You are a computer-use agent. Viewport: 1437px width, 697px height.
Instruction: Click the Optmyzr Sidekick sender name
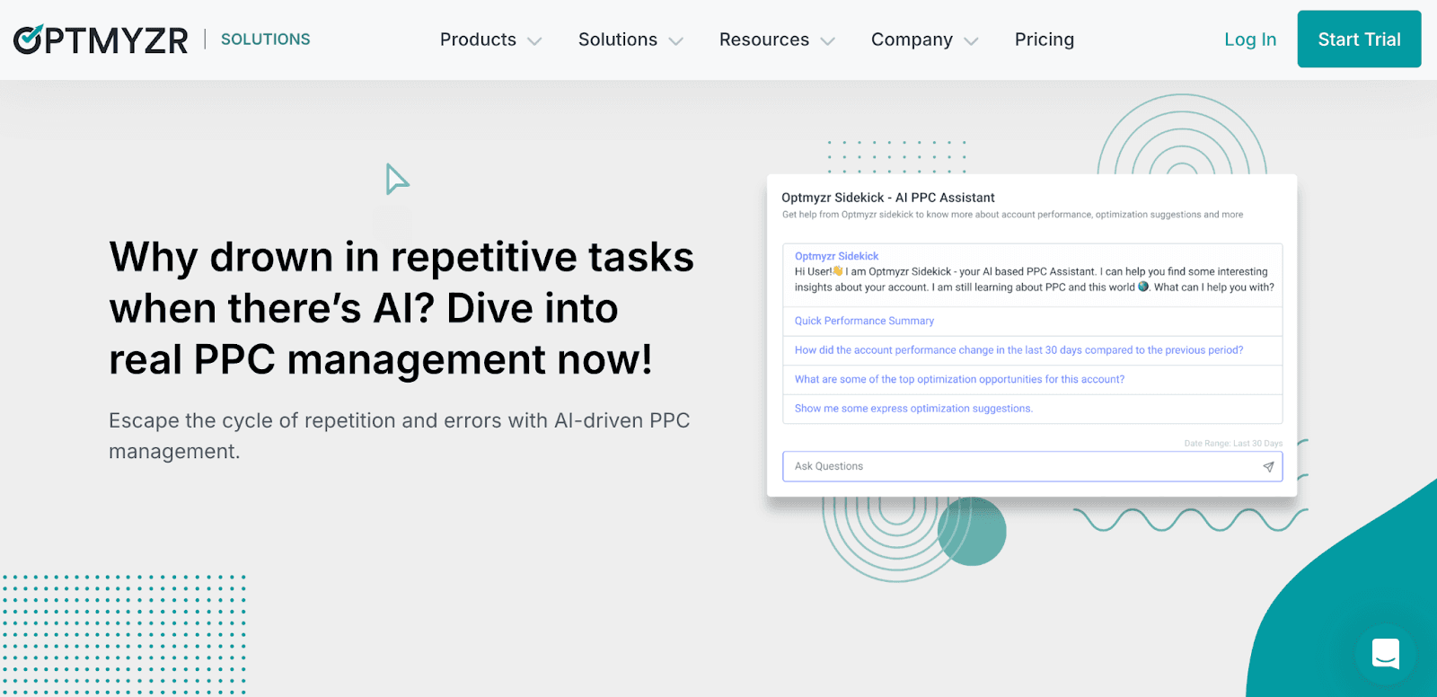(x=836, y=256)
